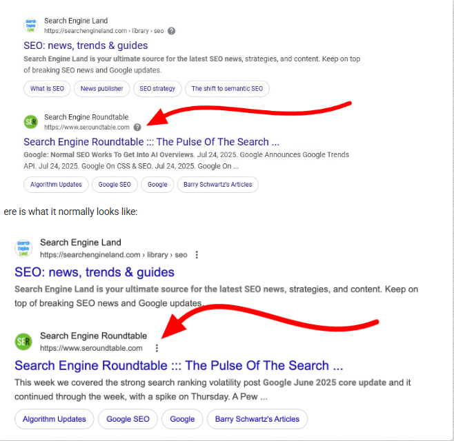Open three-dot menu next to seroundtable.com URL

pyautogui.click(x=157, y=348)
